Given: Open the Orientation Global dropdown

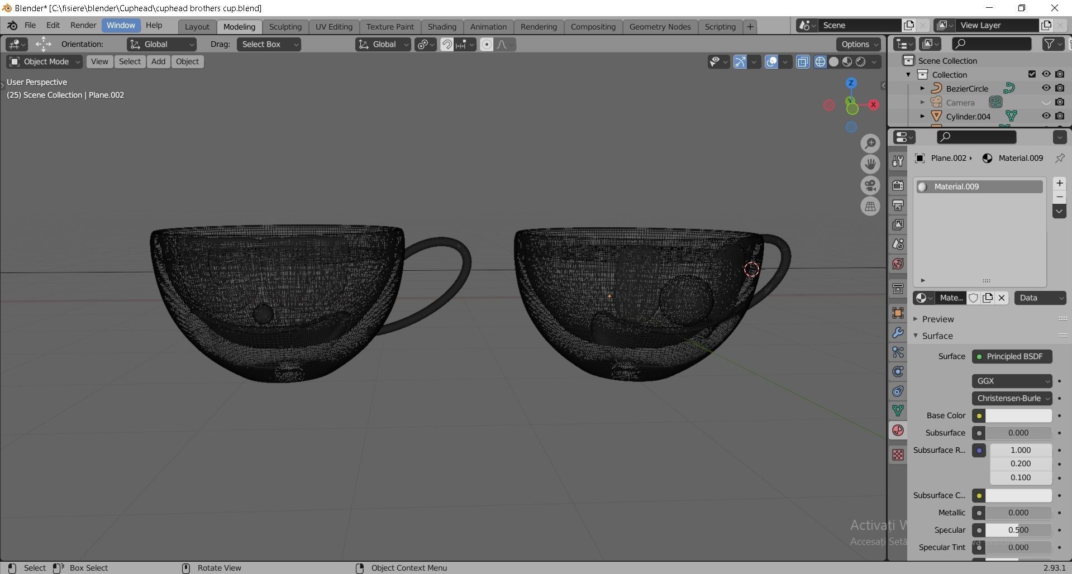Looking at the screenshot, I should click(x=161, y=44).
